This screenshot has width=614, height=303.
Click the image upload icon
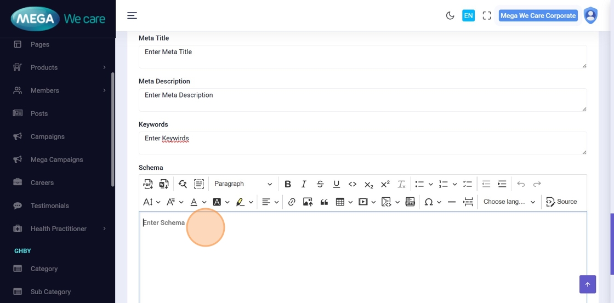click(308, 202)
